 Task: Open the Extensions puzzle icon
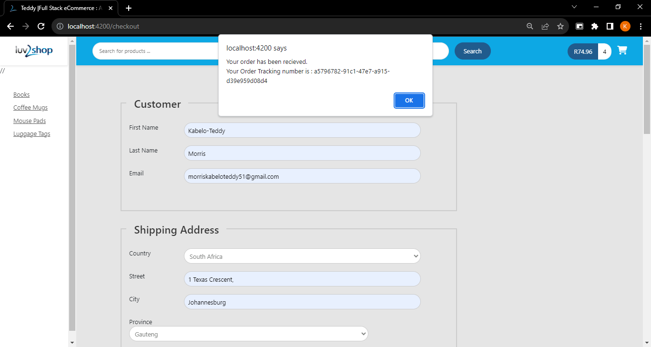[x=595, y=26]
